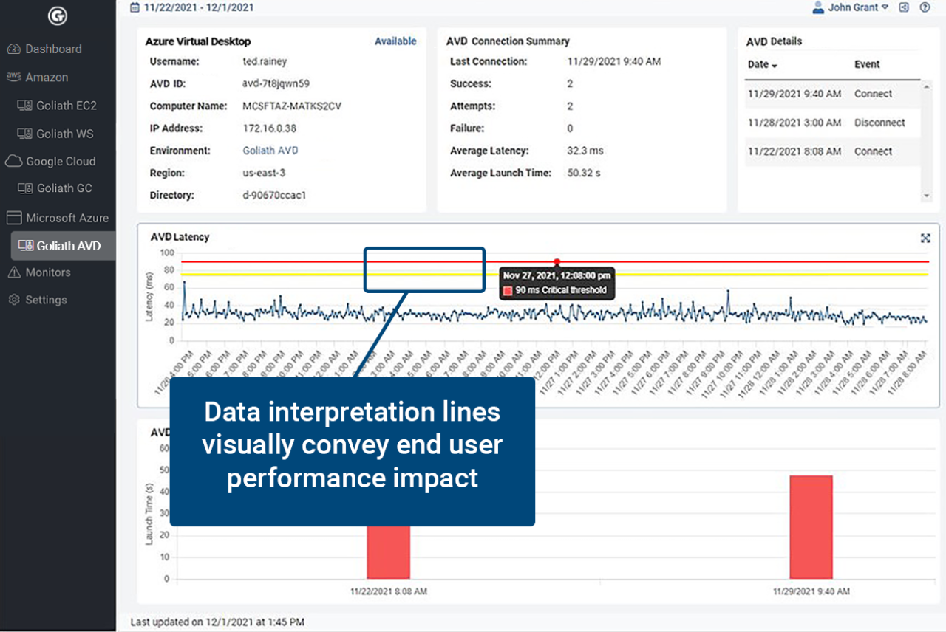
Task: Select Goliath EC2 in the sidebar
Action: [67, 106]
